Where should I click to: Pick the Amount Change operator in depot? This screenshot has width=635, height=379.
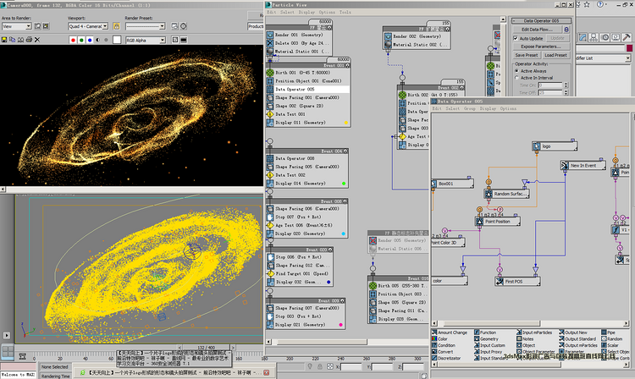pyautogui.click(x=449, y=332)
